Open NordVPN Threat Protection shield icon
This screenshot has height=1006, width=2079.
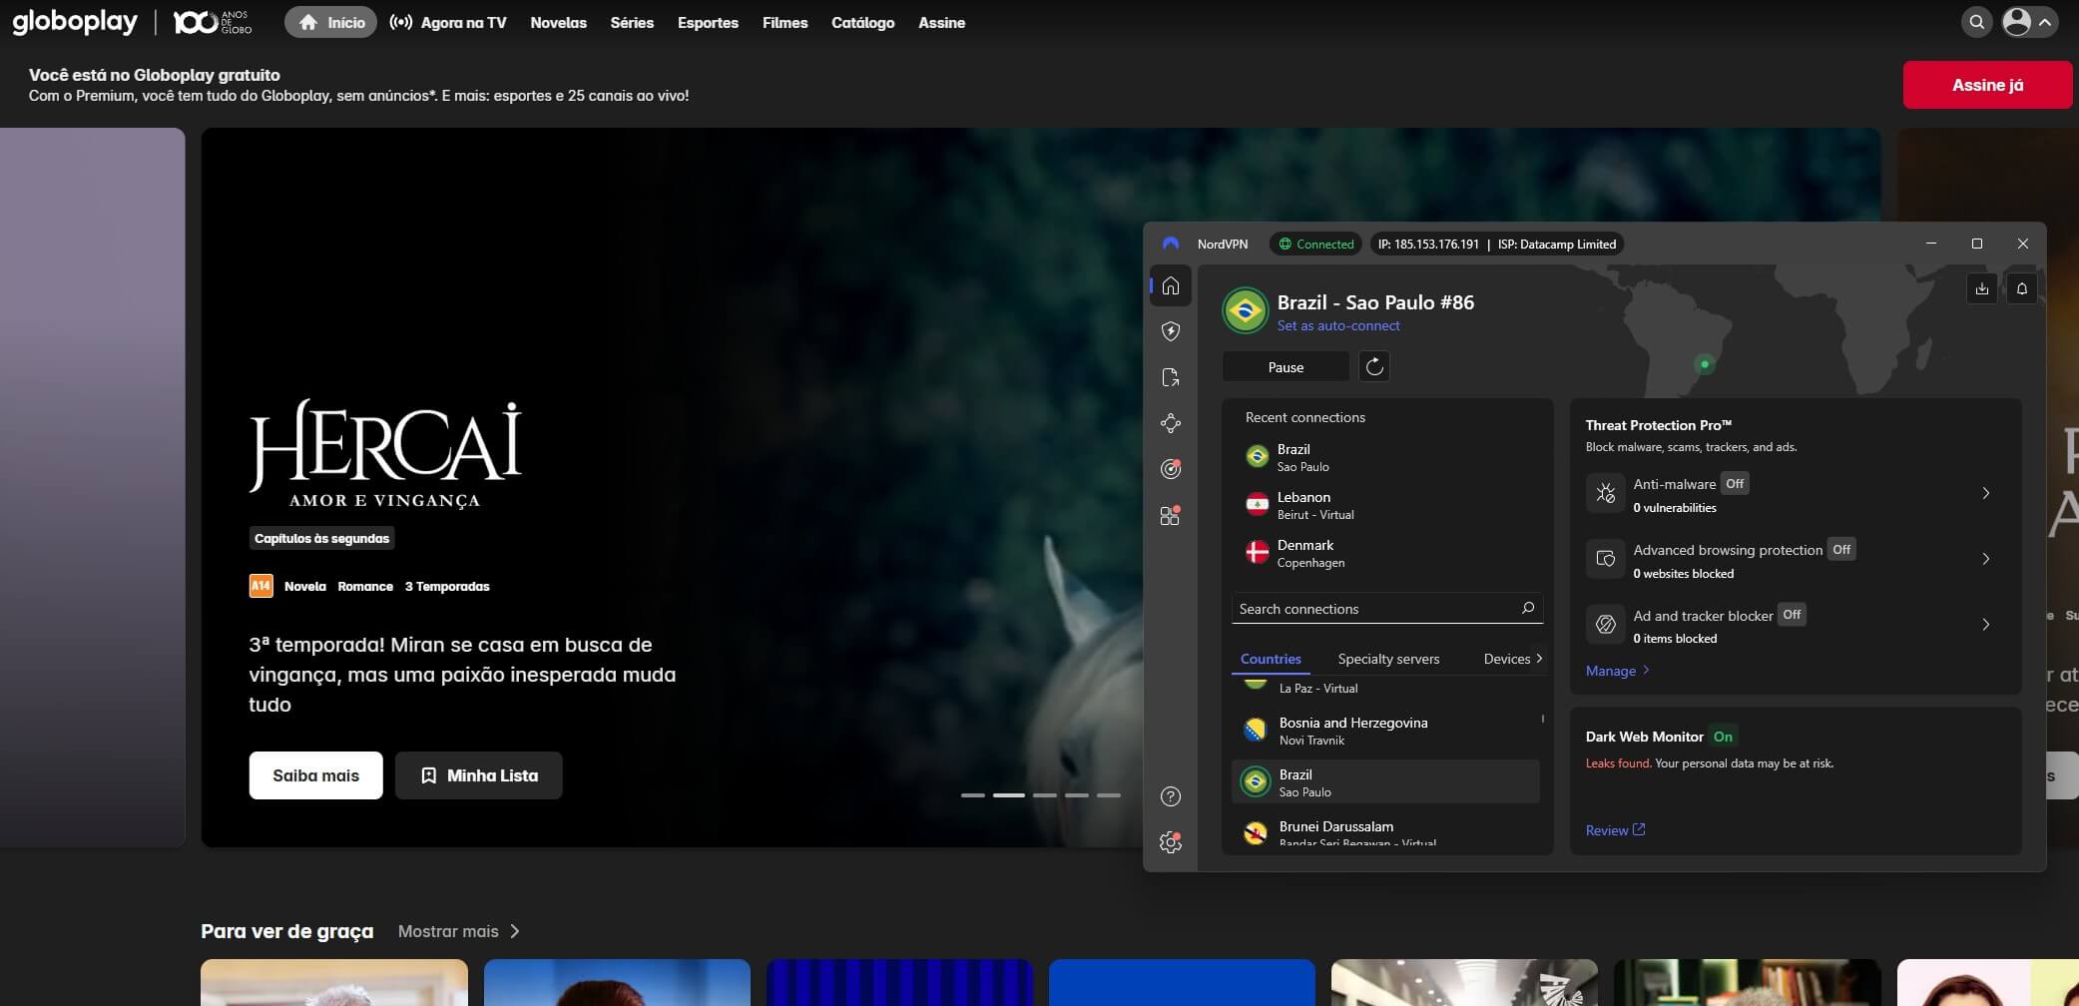pos(1171,331)
